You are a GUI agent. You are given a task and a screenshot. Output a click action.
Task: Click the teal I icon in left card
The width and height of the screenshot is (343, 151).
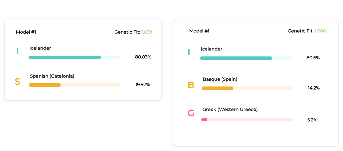18,51
